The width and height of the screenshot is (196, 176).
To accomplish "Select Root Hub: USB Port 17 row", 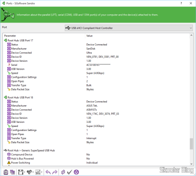I will pos(20,41).
